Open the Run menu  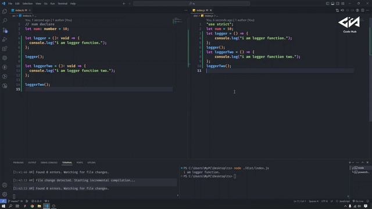53,3
